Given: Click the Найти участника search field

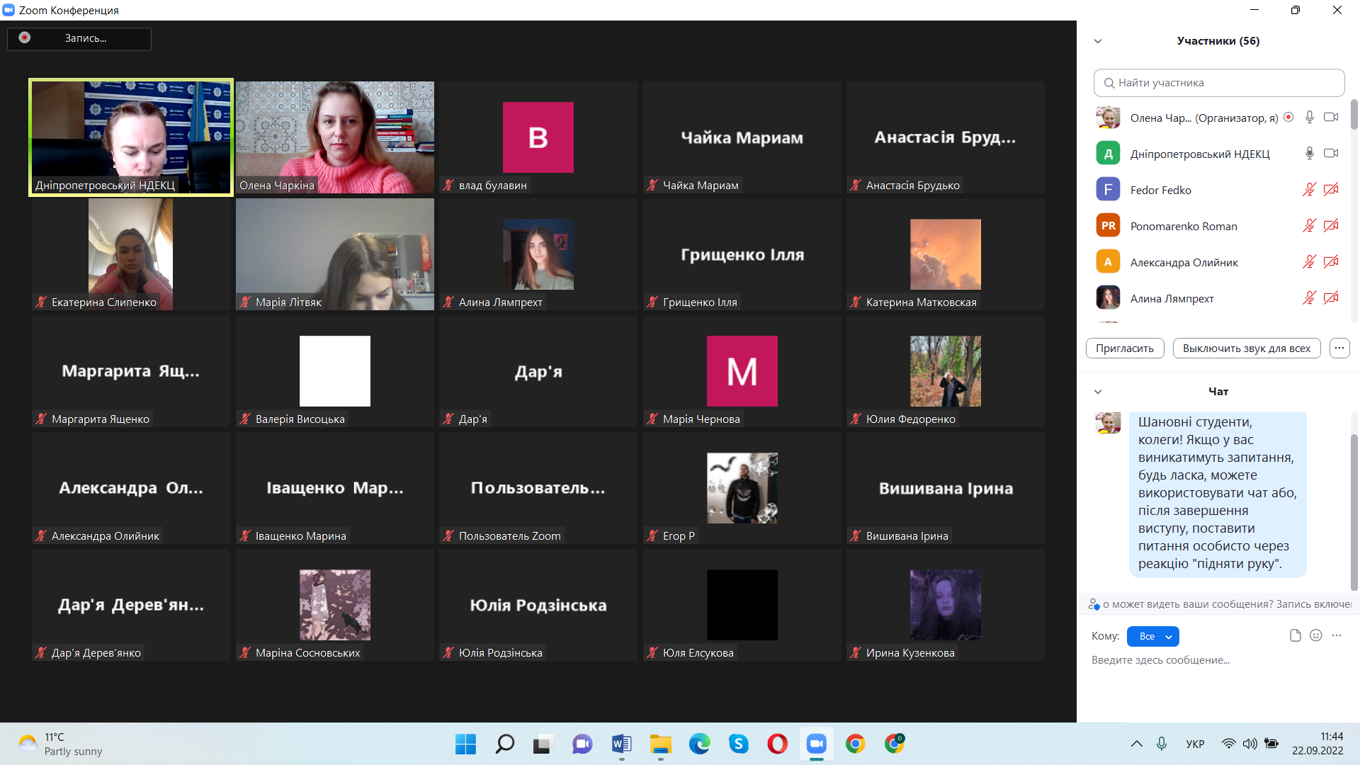Looking at the screenshot, I should (x=1219, y=83).
